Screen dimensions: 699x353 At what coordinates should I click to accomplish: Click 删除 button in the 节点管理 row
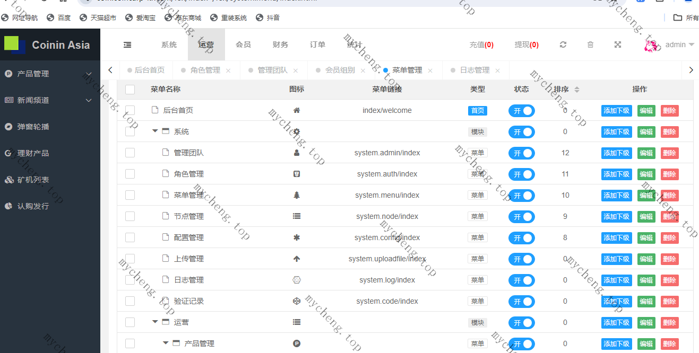tap(669, 217)
